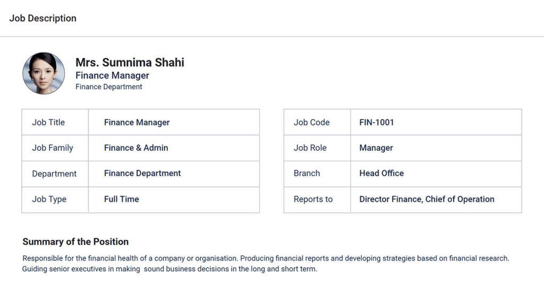Select the Full Time value
The width and height of the screenshot is (544, 293).
(122, 199)
